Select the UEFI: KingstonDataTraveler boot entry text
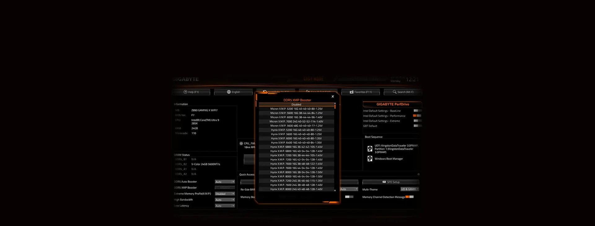 (396, 149)
